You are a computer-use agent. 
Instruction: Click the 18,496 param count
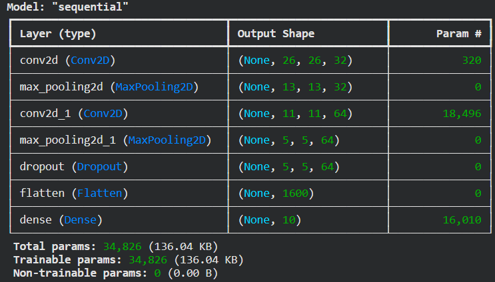462,114
